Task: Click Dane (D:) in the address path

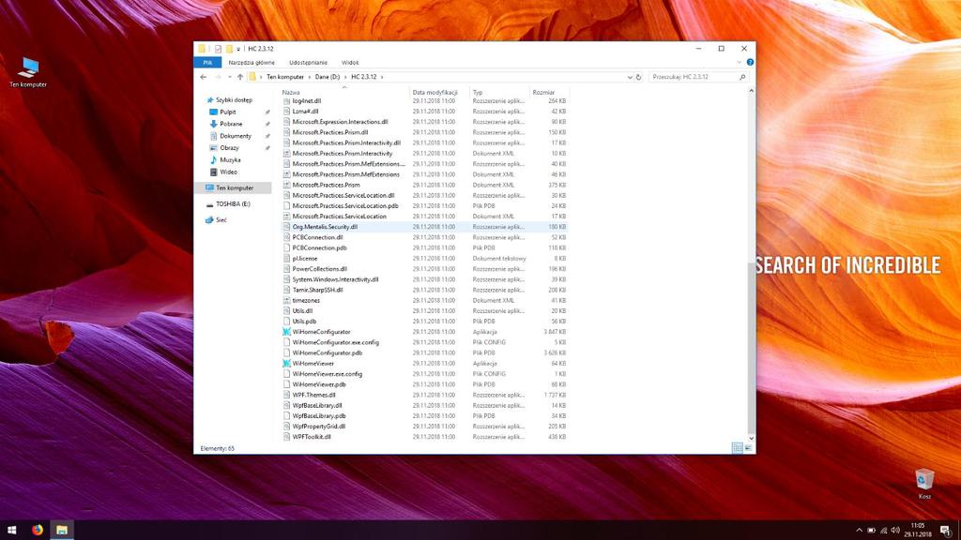Action: 328,77
